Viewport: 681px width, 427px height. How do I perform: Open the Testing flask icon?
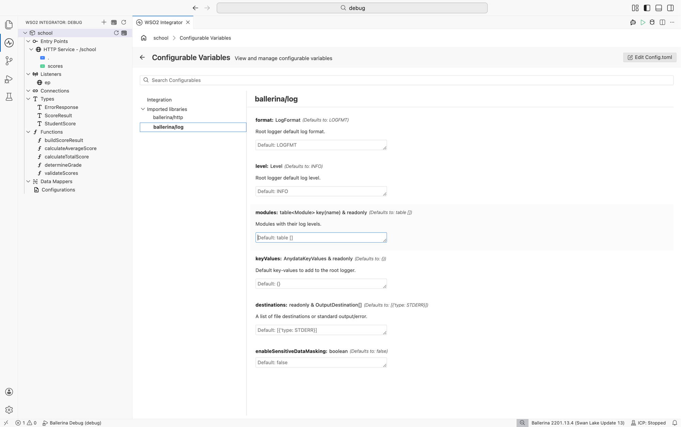click(9, 97)
